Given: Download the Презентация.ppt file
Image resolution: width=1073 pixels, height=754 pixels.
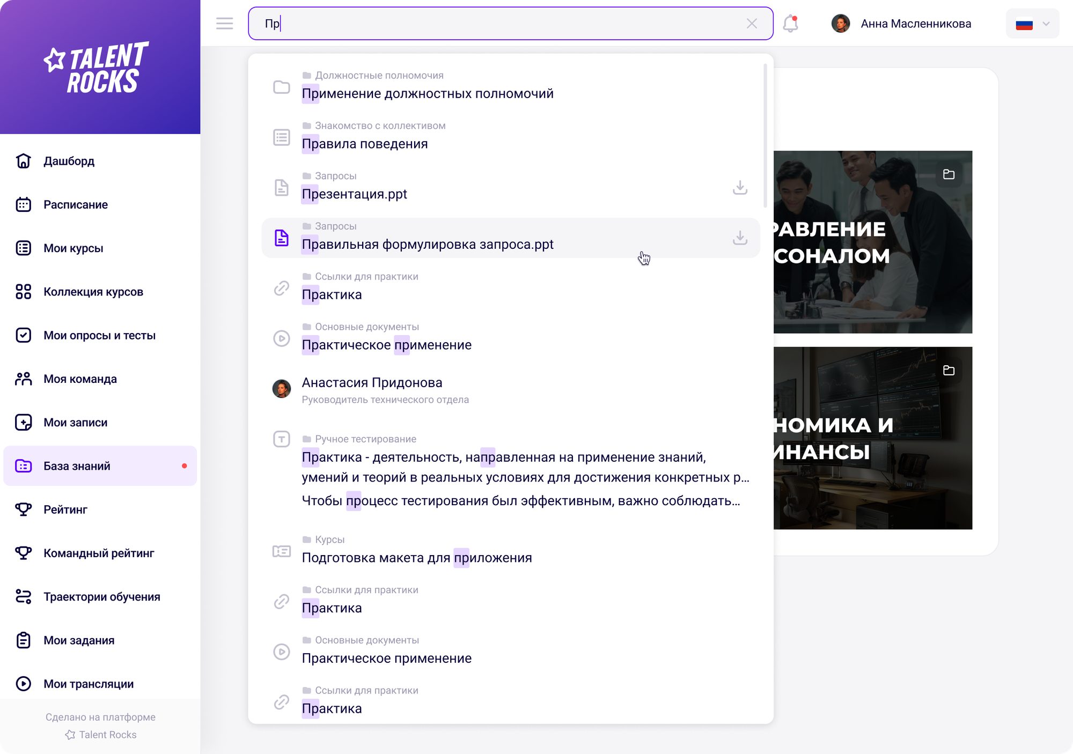Looking at the screenshot, I should click(x=740, y=188).
